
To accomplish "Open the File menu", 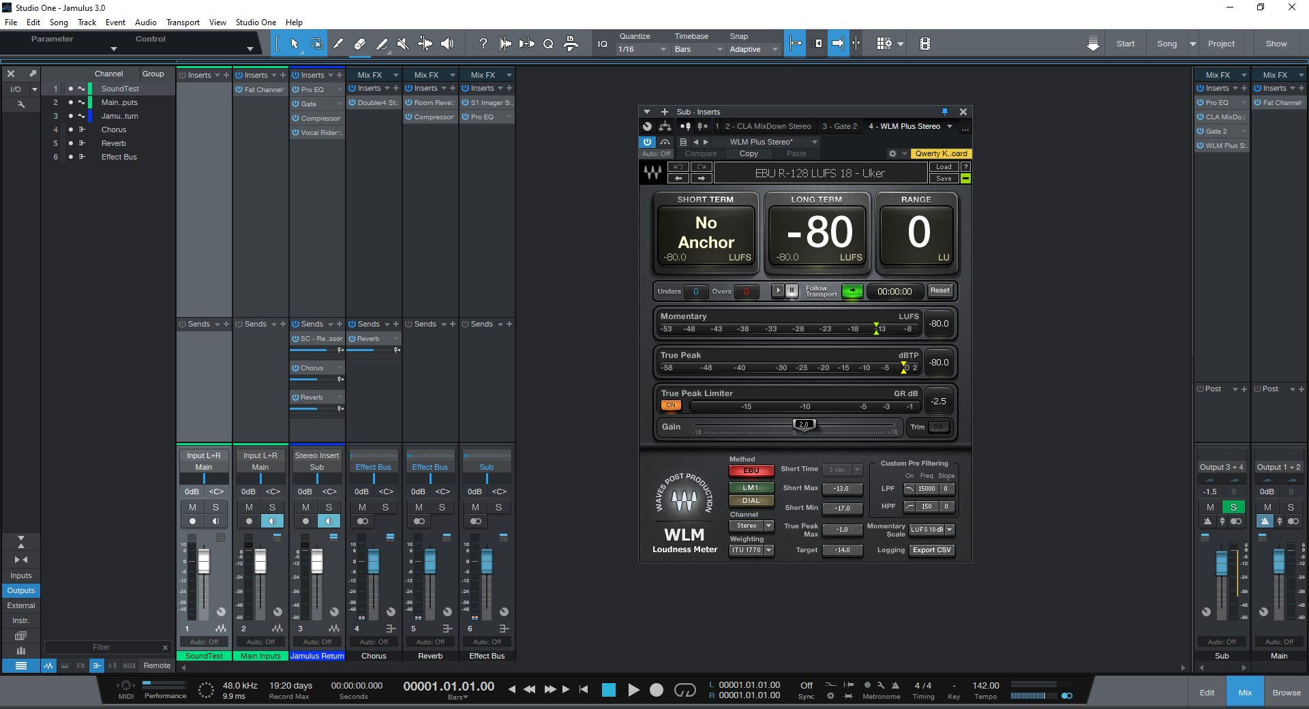I will coord(11,22).
